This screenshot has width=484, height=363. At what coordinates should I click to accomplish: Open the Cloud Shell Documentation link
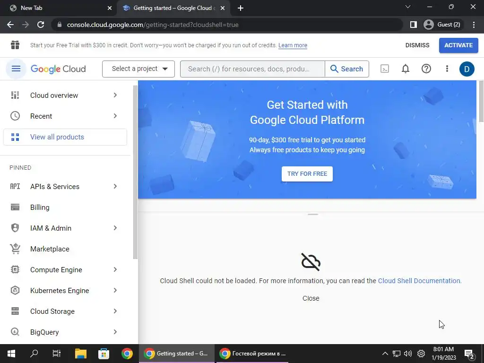tap(420, 281)
